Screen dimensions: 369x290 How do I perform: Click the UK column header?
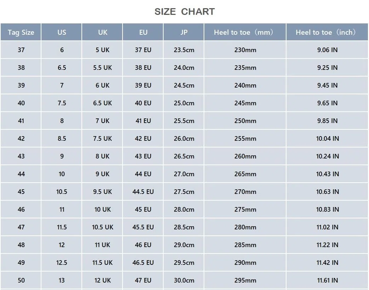[102, 32]
